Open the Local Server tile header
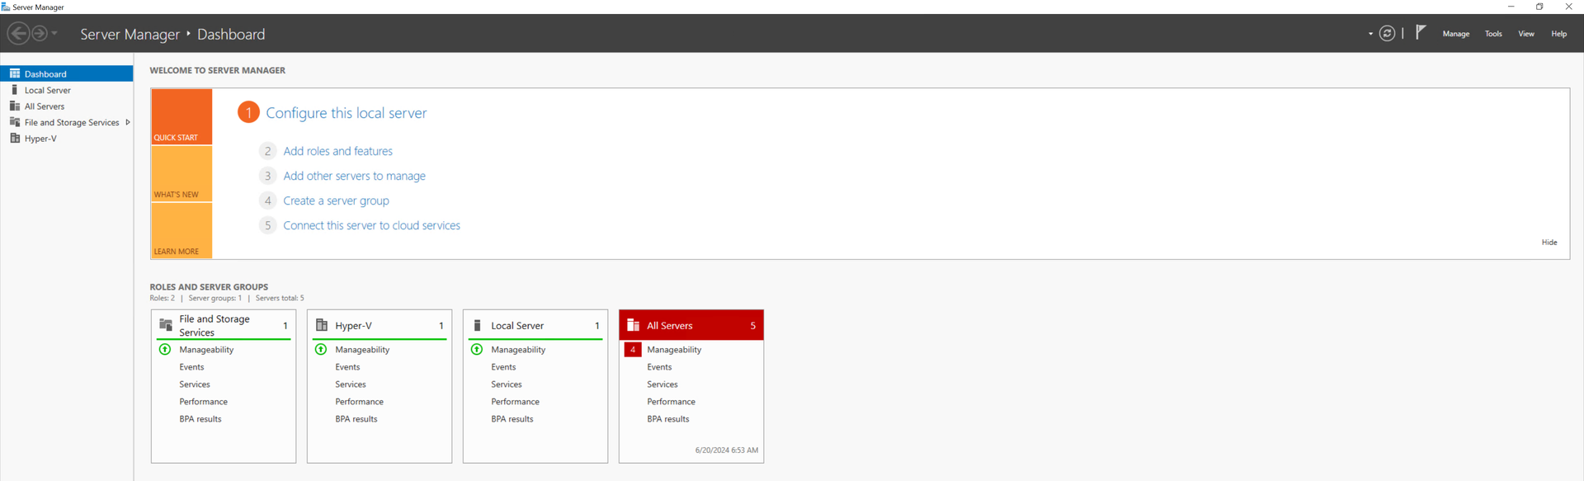 coord(535,325)
